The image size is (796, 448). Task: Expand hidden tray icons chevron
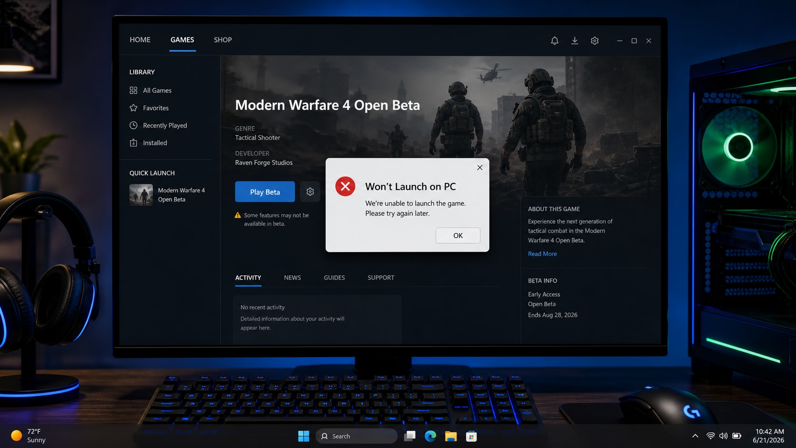(x=695, y=436)
